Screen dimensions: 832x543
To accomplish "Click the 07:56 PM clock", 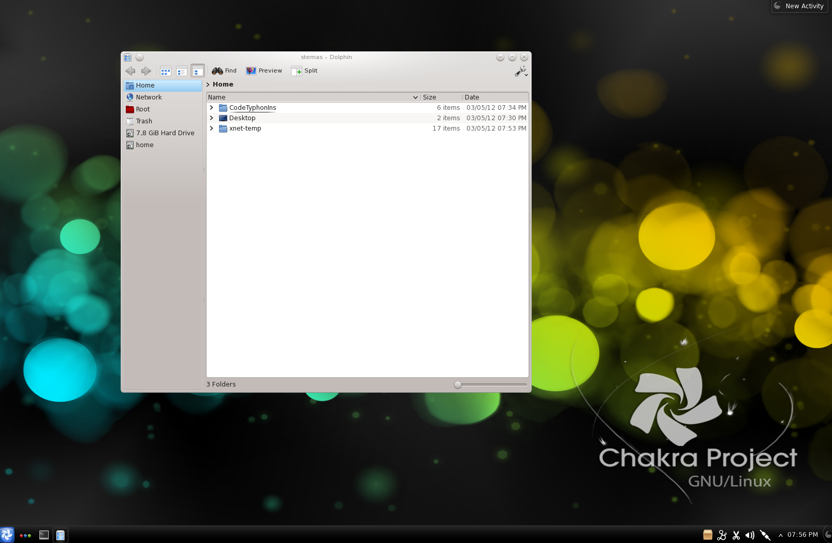I will coord(802,535).
